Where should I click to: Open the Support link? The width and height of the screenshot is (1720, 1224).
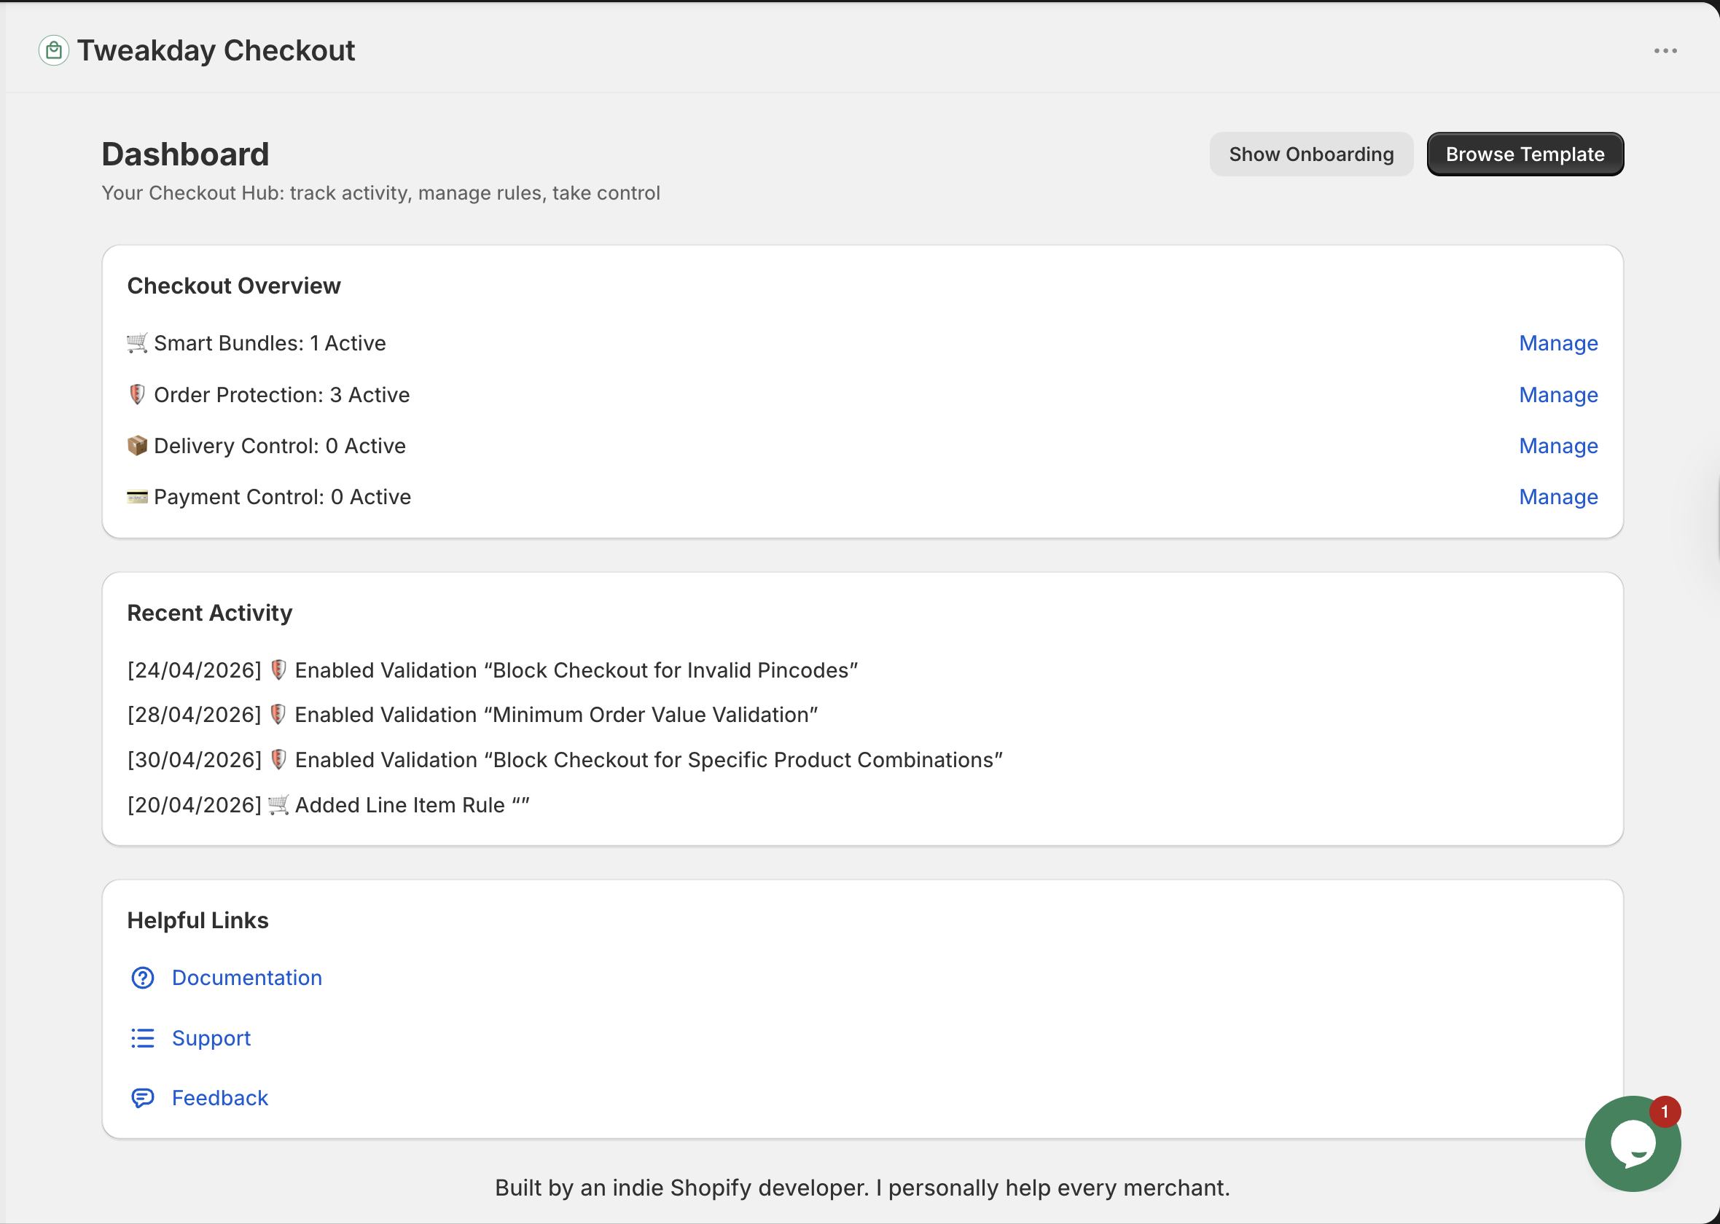click(211, 1037)
